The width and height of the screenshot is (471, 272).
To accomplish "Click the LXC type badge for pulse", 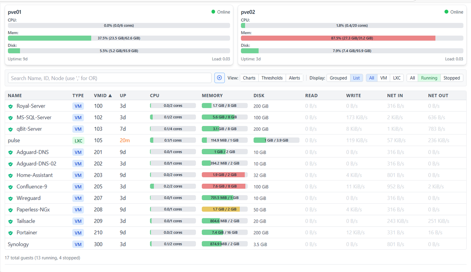I will pyautogui.click(x=78, y=141).
